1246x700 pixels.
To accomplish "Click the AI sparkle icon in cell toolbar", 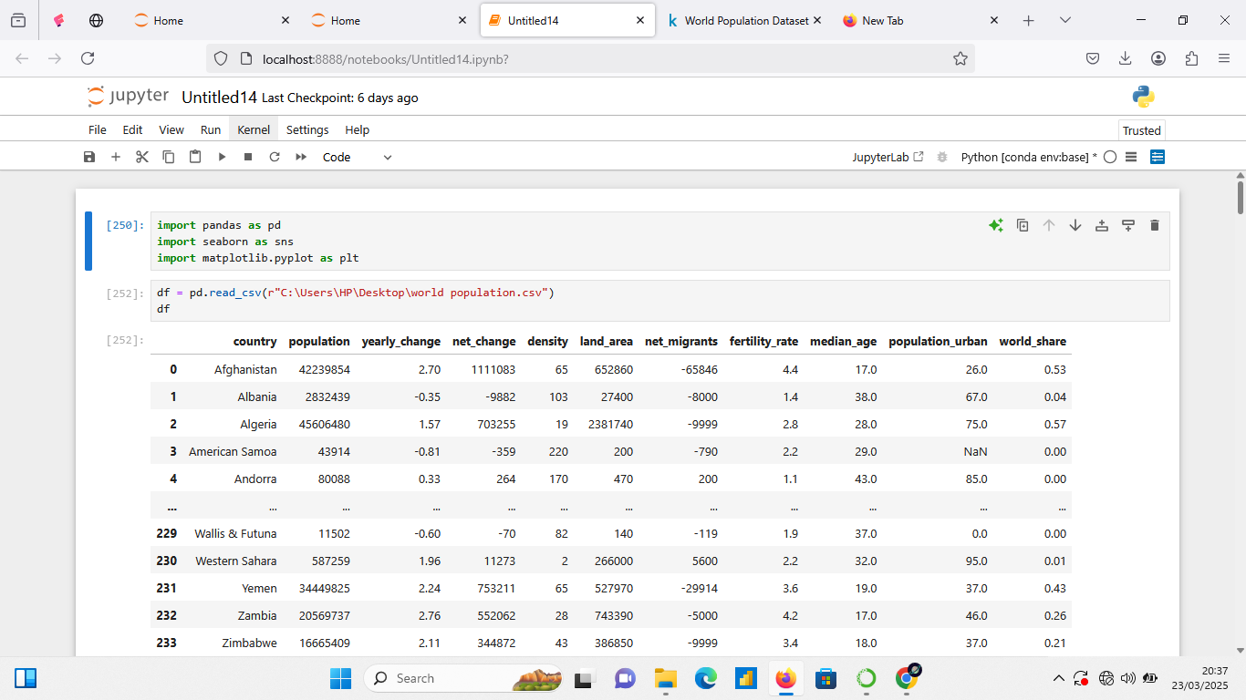I will pos(996,225).
